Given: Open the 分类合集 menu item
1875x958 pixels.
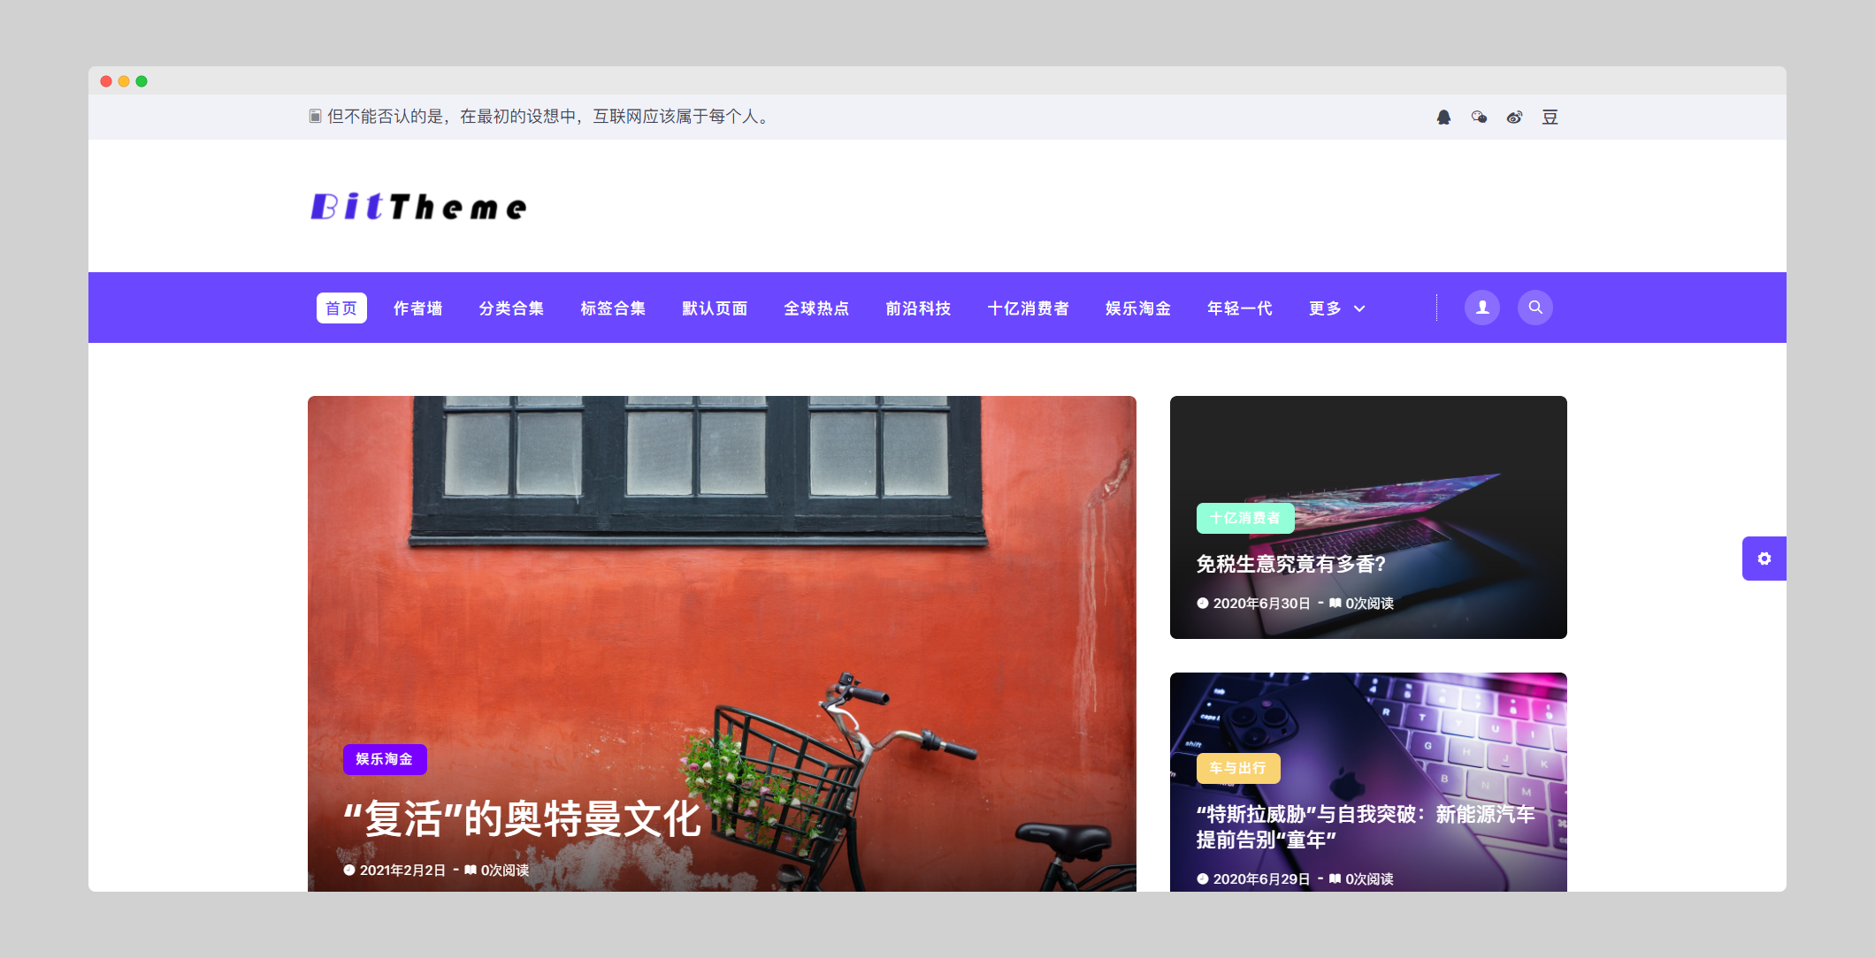Looking at the screenshot, I should (x=511, y=308).
